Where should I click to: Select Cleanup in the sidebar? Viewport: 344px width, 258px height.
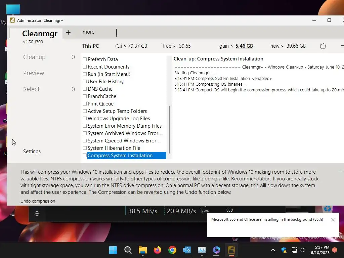pos(35,57)
